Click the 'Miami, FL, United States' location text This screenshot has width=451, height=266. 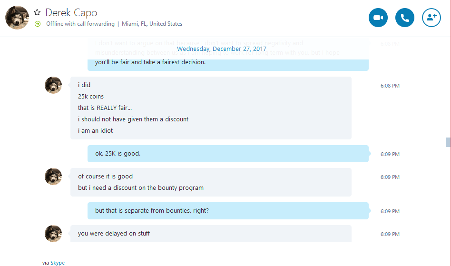tap(152, 24)
